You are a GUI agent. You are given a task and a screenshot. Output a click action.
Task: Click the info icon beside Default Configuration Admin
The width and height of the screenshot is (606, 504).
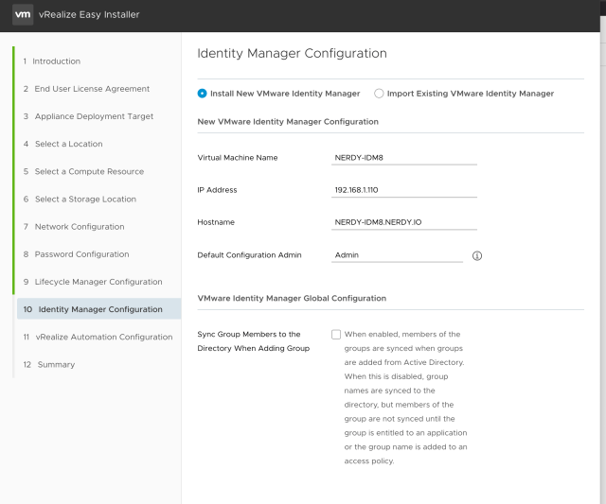tap(477, 255)
